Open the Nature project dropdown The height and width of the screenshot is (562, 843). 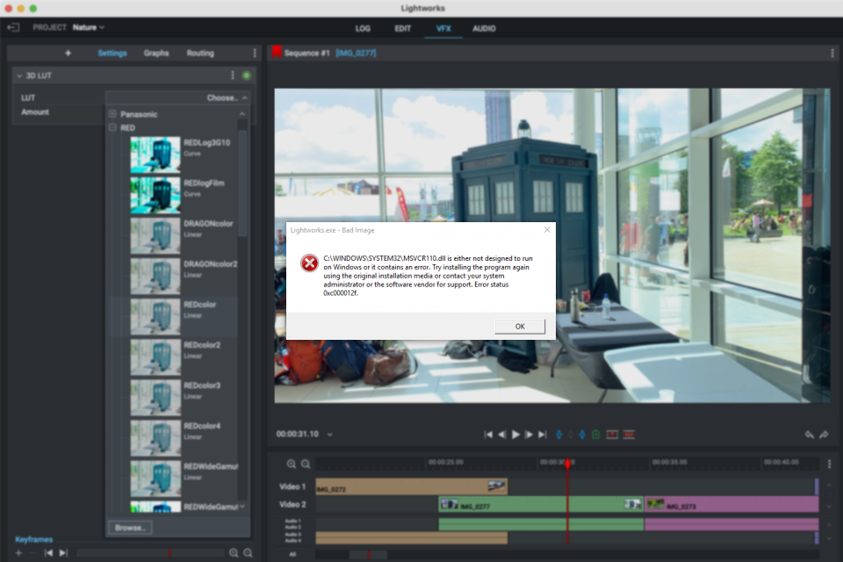88,28
